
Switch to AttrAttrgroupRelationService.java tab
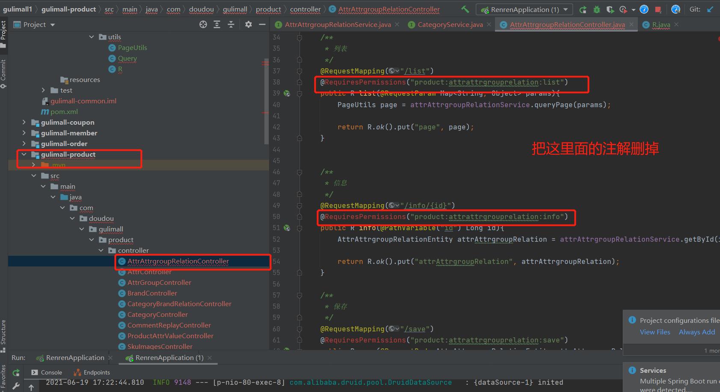point(338,25)
